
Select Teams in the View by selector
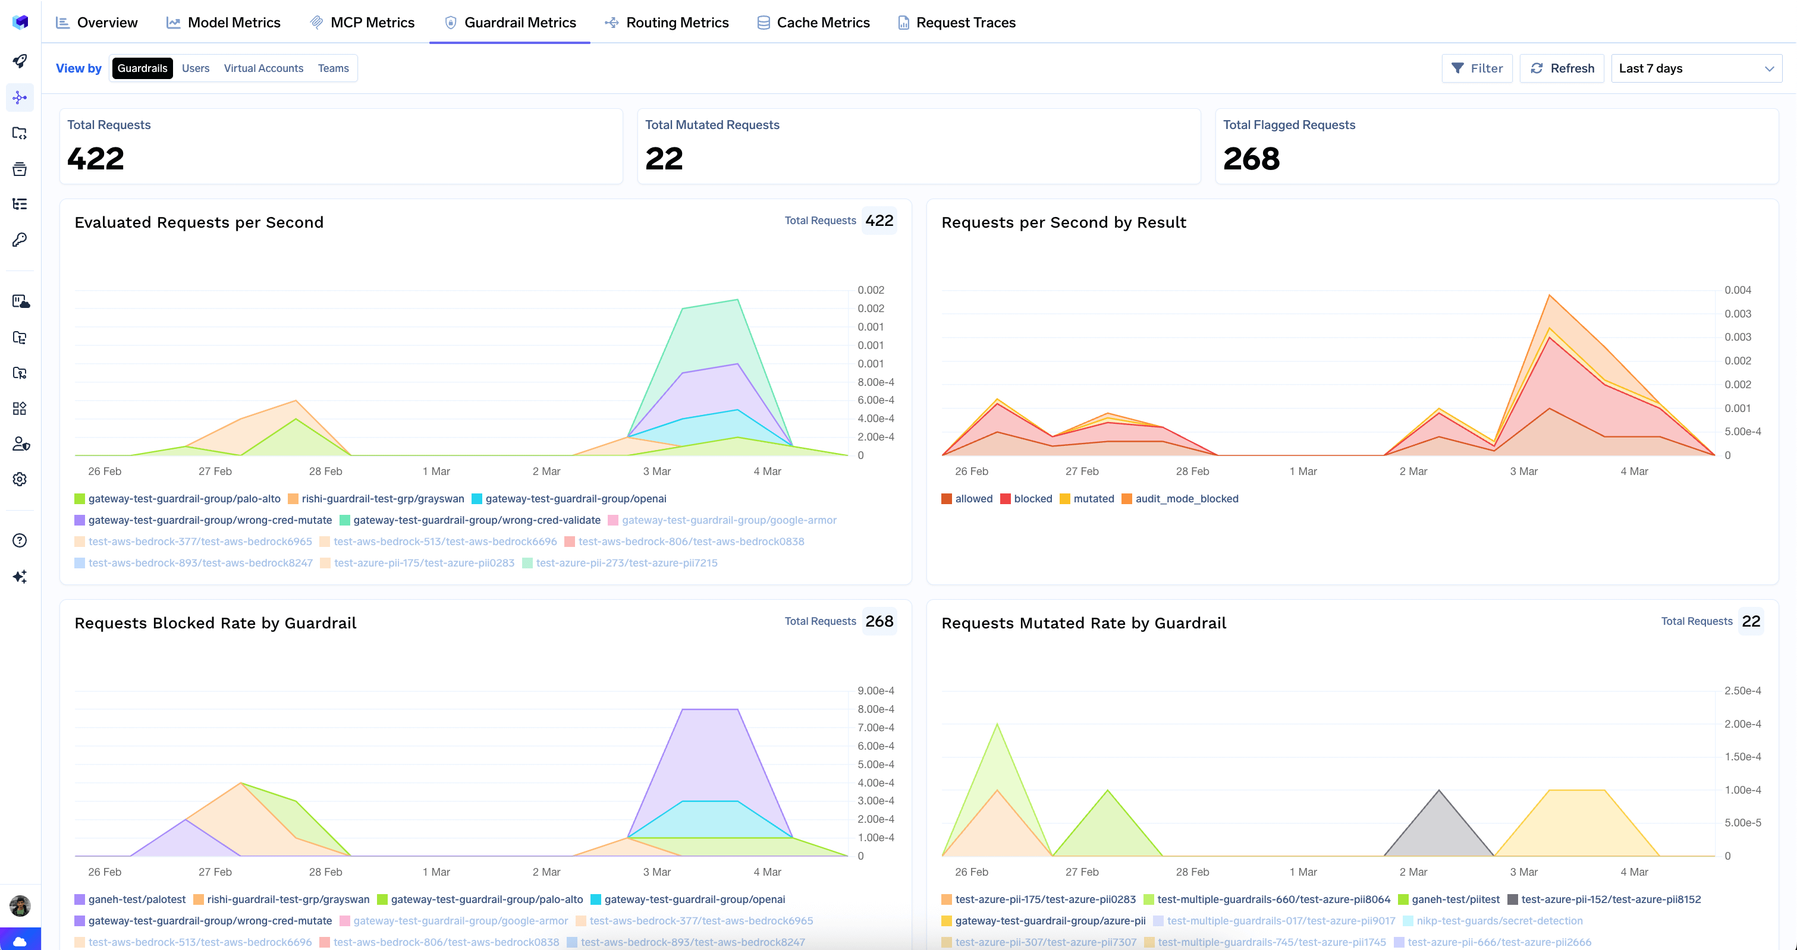334,68
